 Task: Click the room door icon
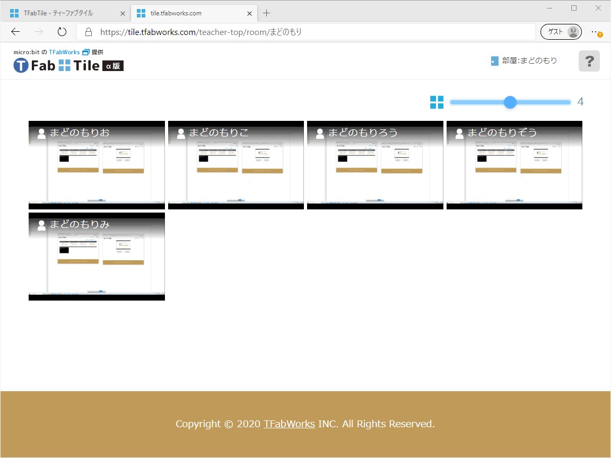pos(494,61)
